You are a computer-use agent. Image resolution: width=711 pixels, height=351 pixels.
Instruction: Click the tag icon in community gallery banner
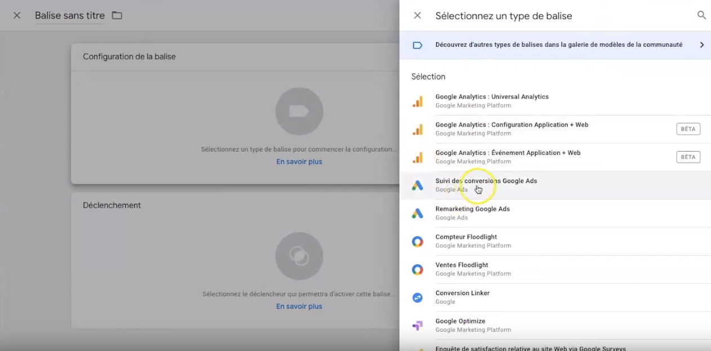click(x=417, y=45)
